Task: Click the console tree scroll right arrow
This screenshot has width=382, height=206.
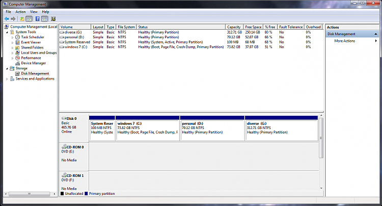Action: pos(54,194)
